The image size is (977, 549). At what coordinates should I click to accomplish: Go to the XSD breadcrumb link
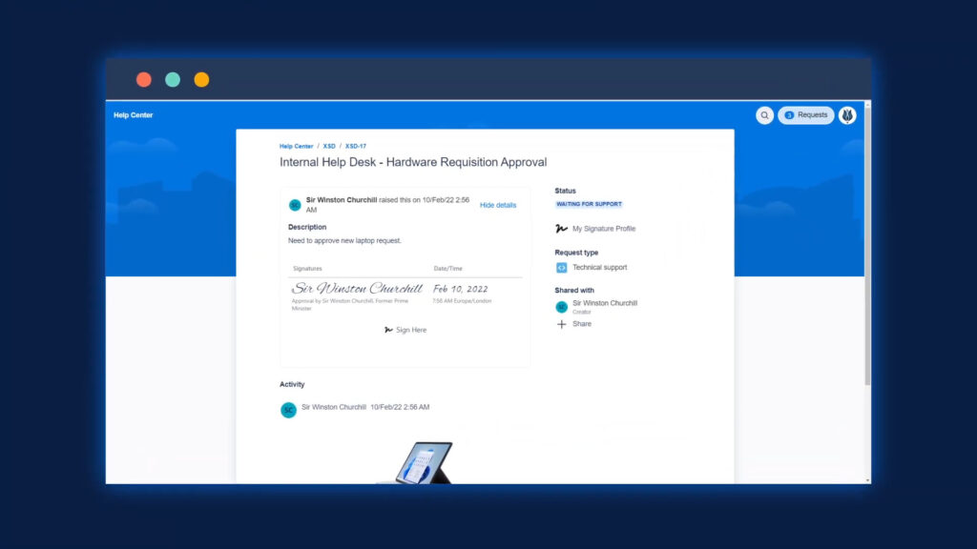click(x=329, y=146)
